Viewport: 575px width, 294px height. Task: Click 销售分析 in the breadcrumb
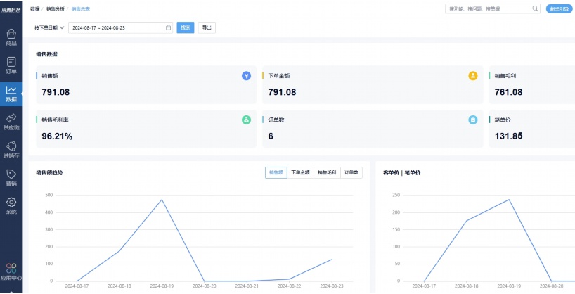pos(54,8)
